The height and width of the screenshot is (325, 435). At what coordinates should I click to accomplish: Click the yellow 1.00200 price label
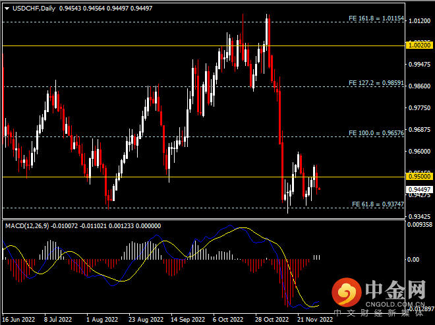click(x=419, y=45)
